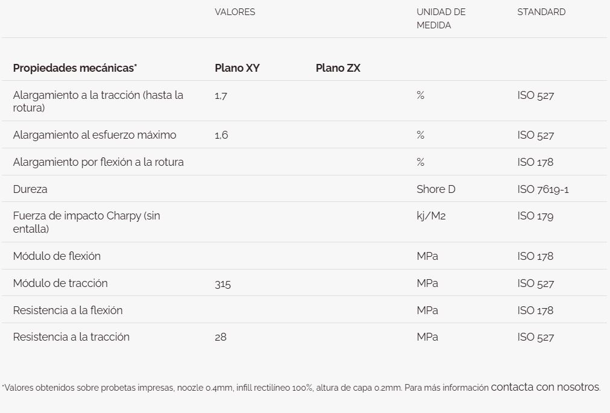
Task: Click the 28 value for 'Resistencia a la tracción'
Action: click(221, 337)
